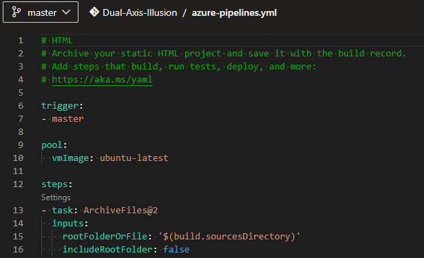Image resolution: width=424 pixels, height=258 pixels.
Task: Click the 'rootFolderOrFile' key
Action: click(x=105, y=237)
